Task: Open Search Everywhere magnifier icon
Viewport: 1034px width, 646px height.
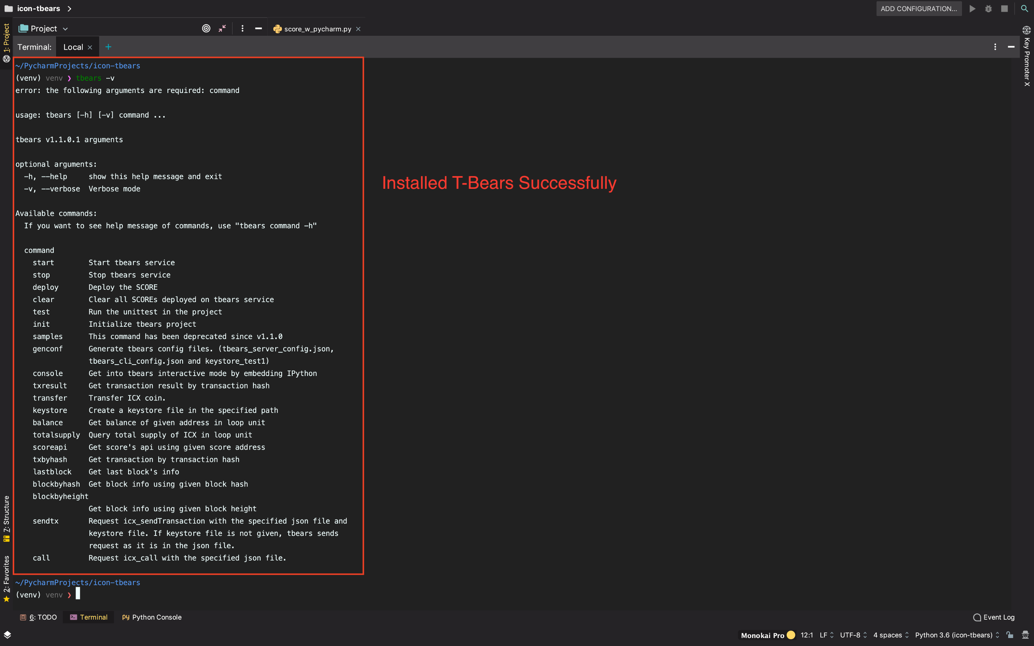Action: [x=1024, y=8]
